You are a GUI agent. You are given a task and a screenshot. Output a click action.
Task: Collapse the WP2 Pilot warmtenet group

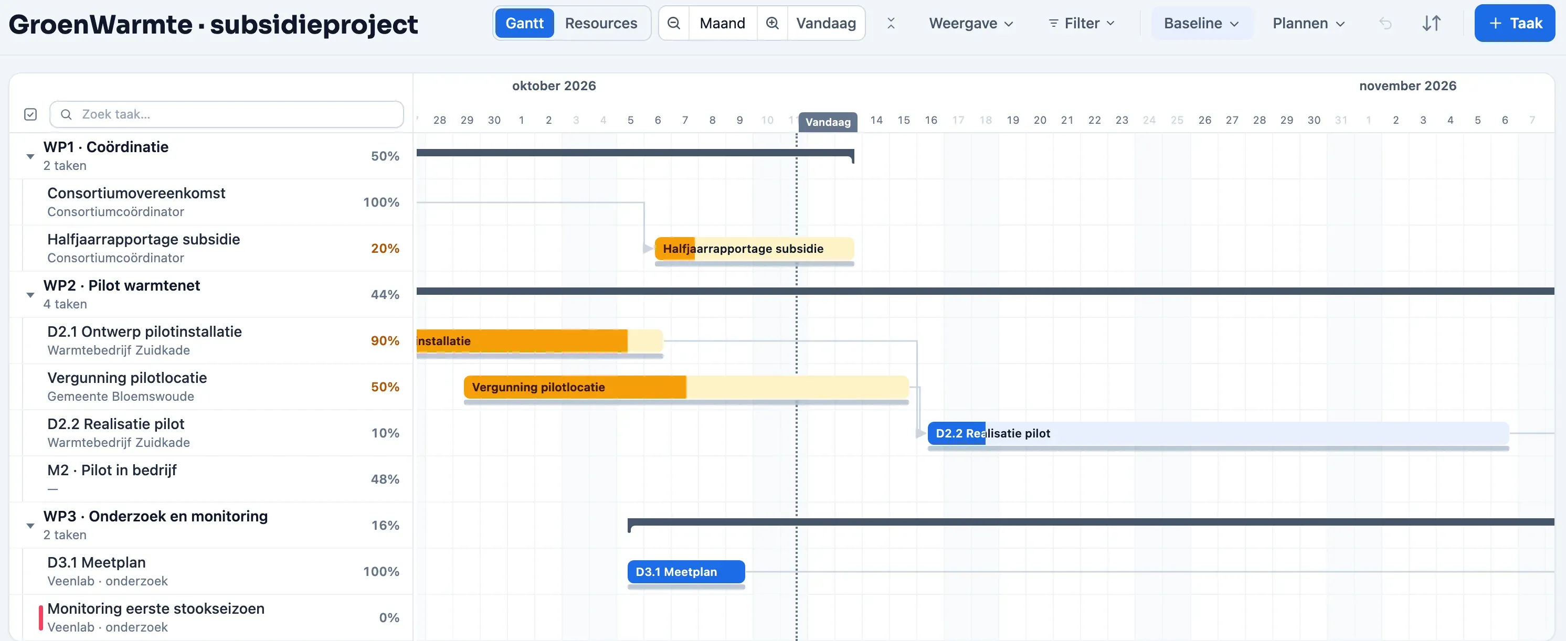point(30,295)
